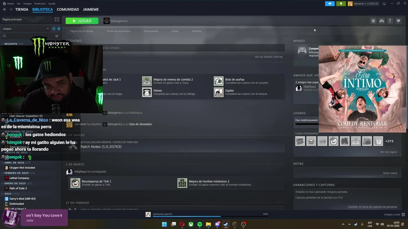Open controller layout icon for Mewgenics
Viewport: 408px width, 229px height.
(x=382, y=21)
